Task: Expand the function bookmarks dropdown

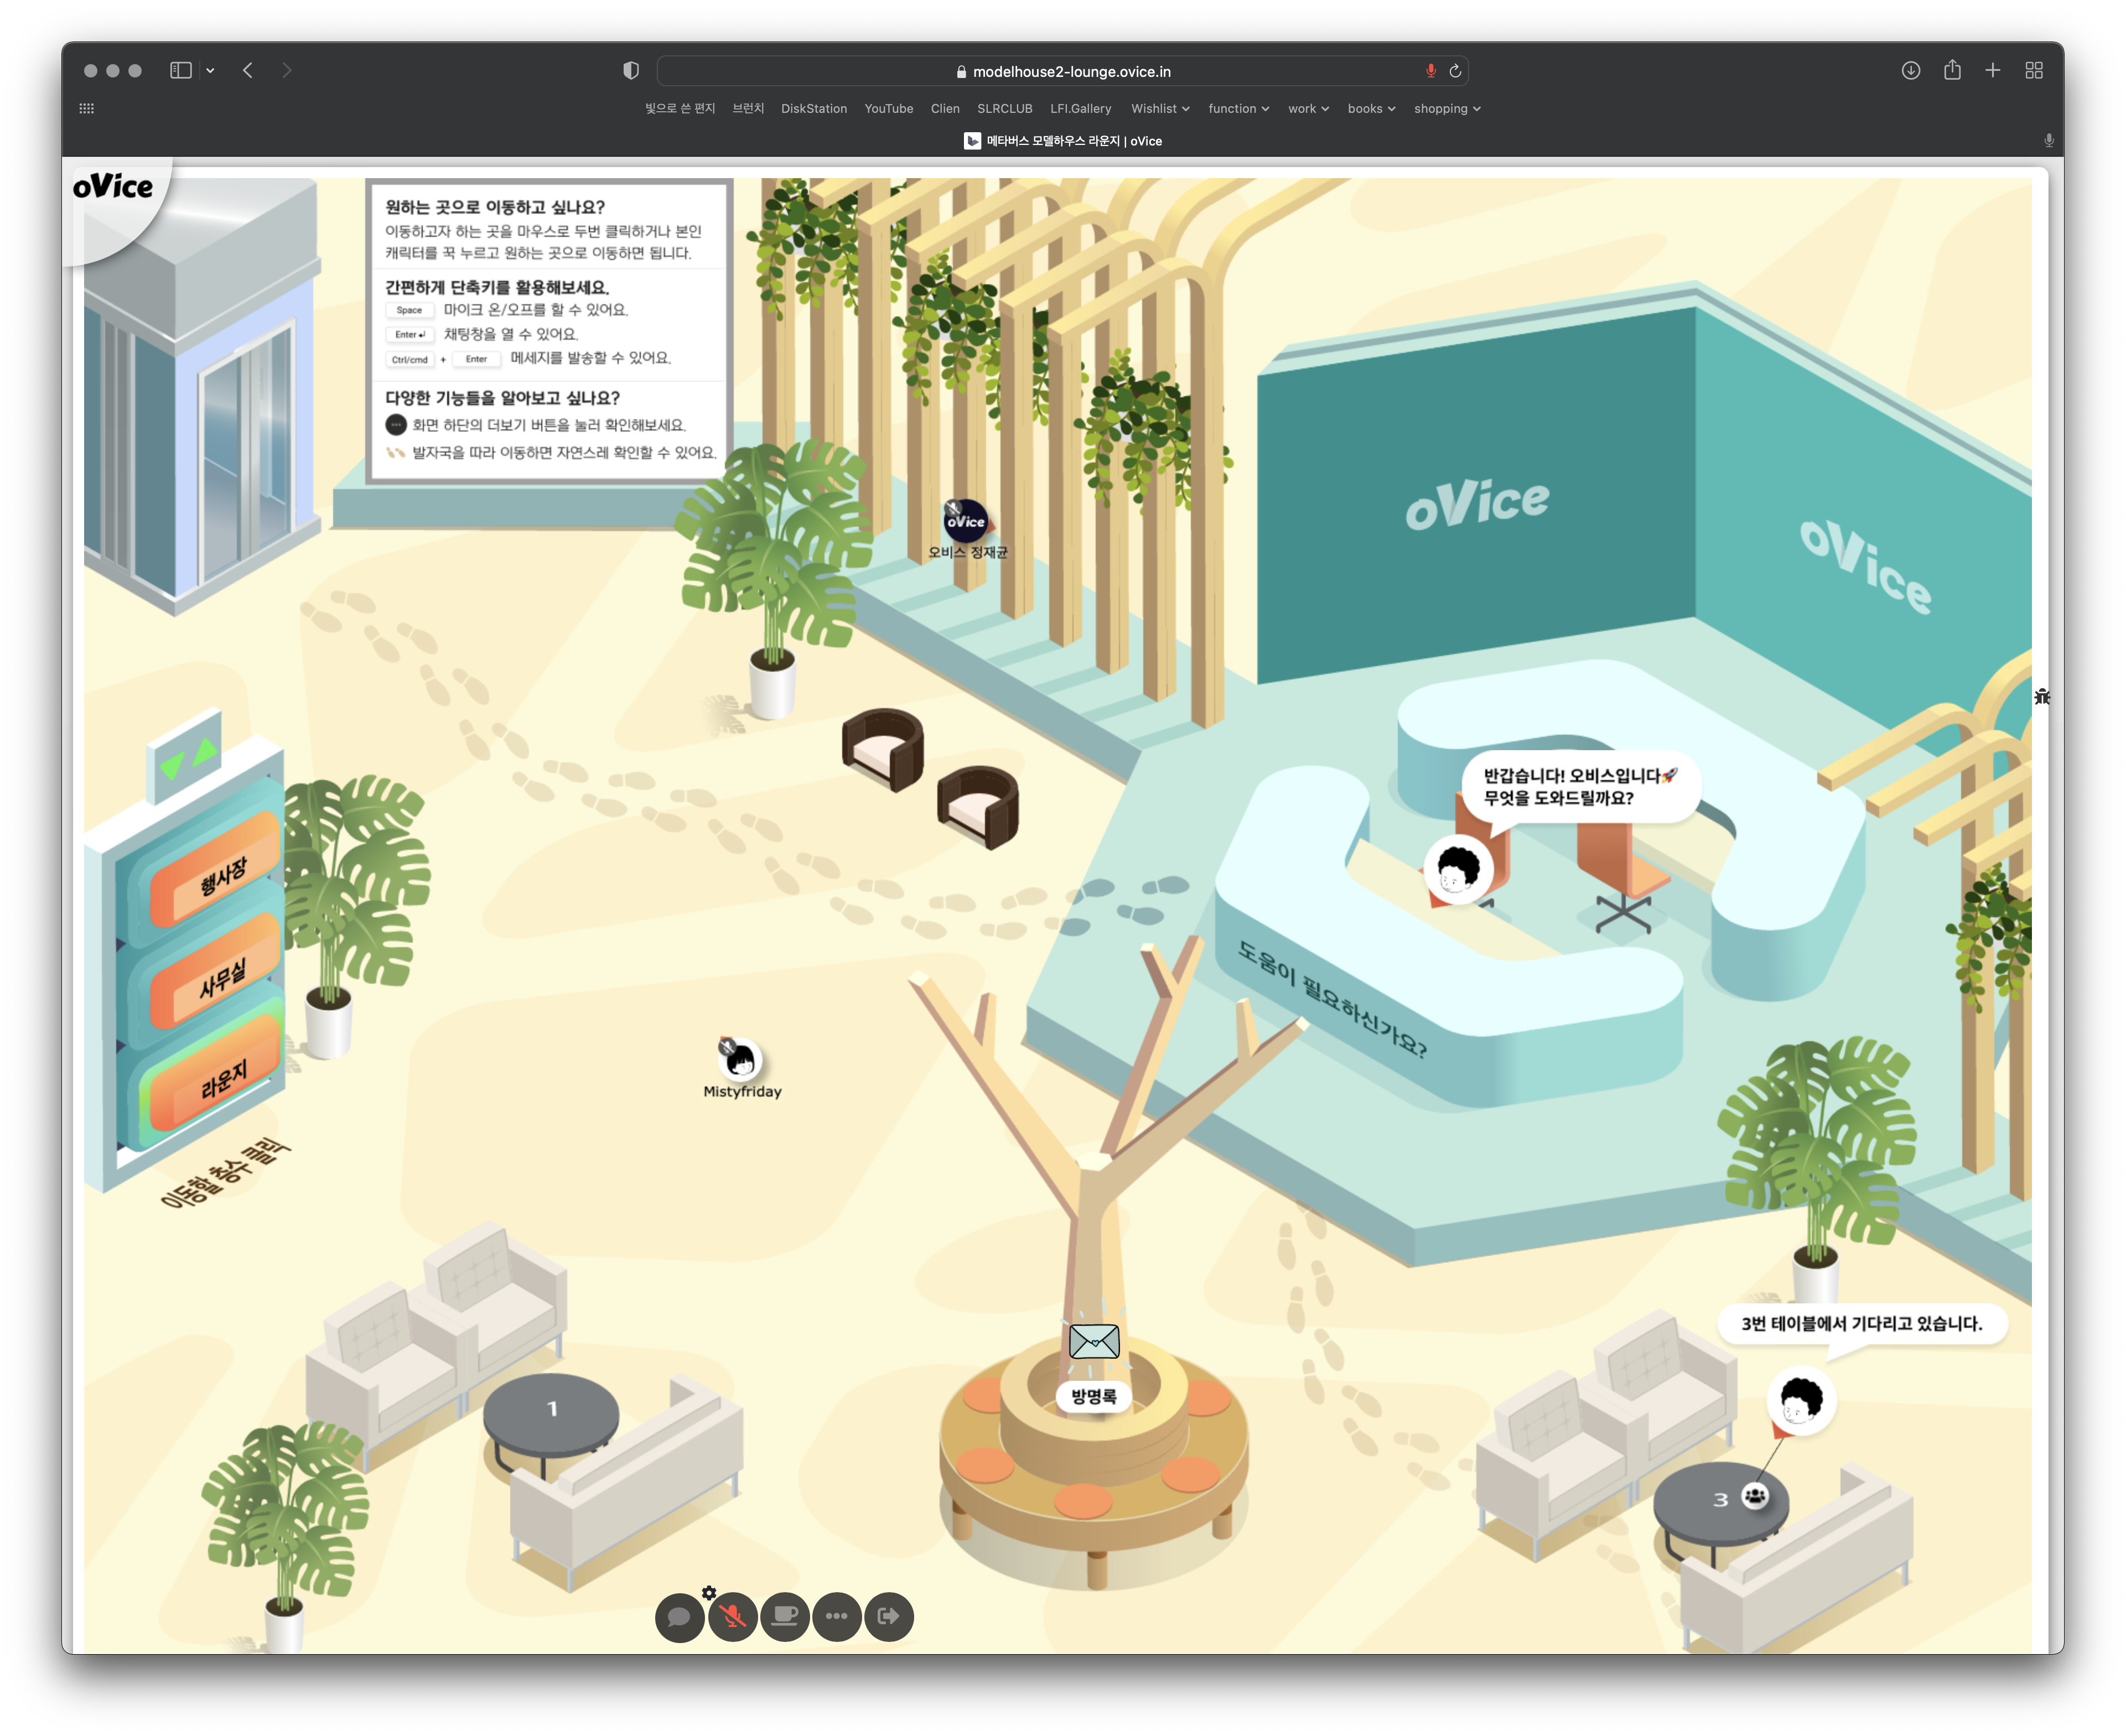Action: pyautogui.click(x=1238, y=108)
